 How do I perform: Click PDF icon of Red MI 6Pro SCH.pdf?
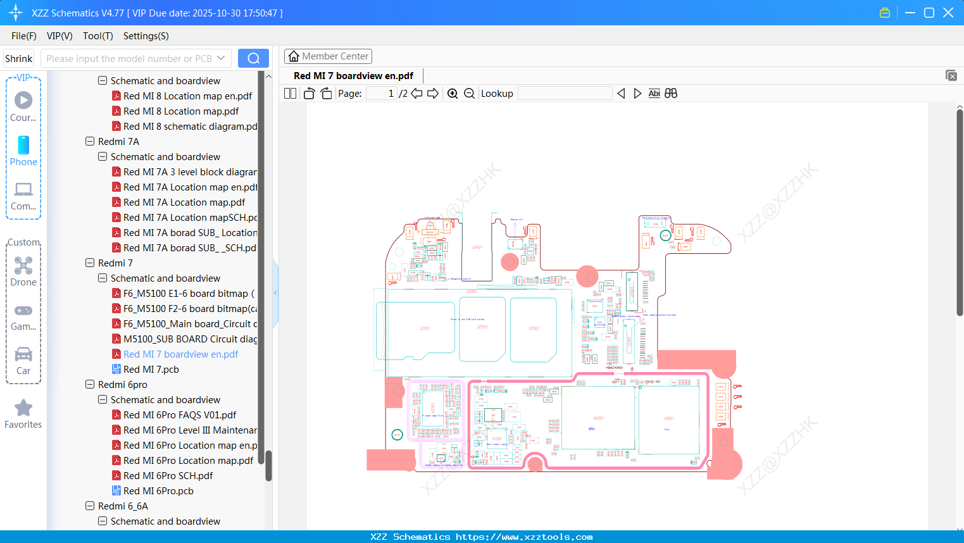point(116,476)
